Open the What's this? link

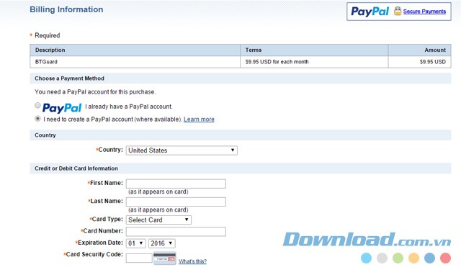(x=192, y=261)
